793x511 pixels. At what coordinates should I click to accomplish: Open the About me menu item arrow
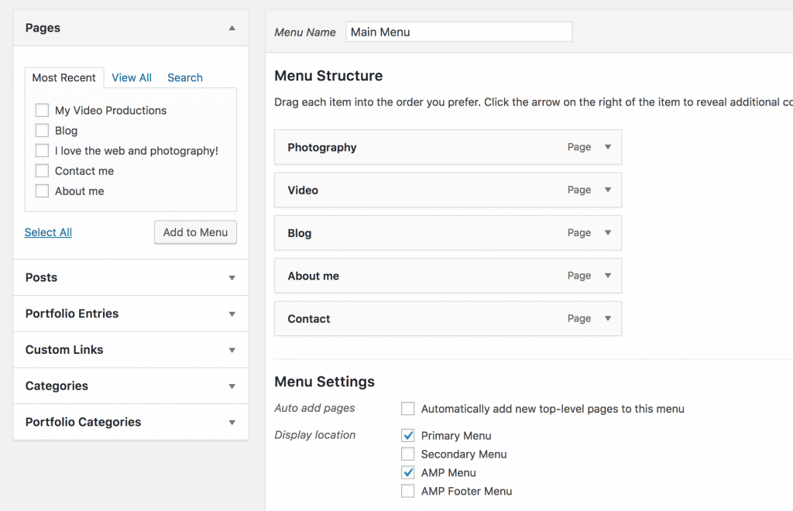click(608, 276)
